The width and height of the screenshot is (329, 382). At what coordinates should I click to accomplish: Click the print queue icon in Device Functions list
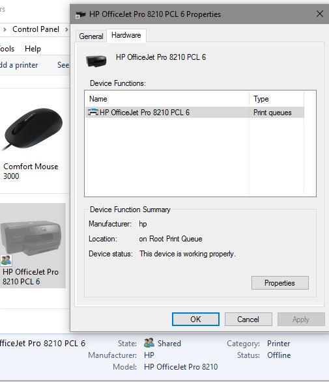[x=93, y=113]
